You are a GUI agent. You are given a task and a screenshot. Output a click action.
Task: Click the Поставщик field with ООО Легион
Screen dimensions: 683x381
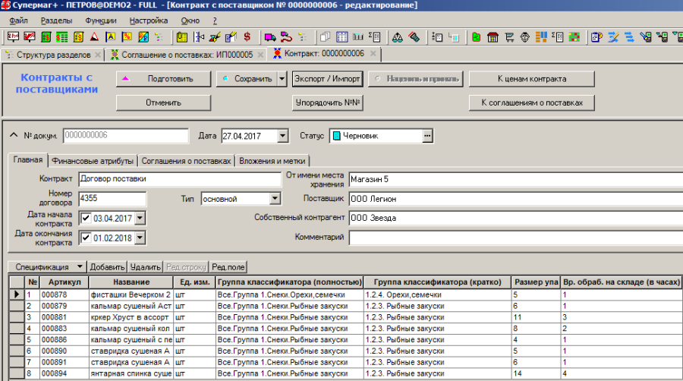(x=516, y=199)
